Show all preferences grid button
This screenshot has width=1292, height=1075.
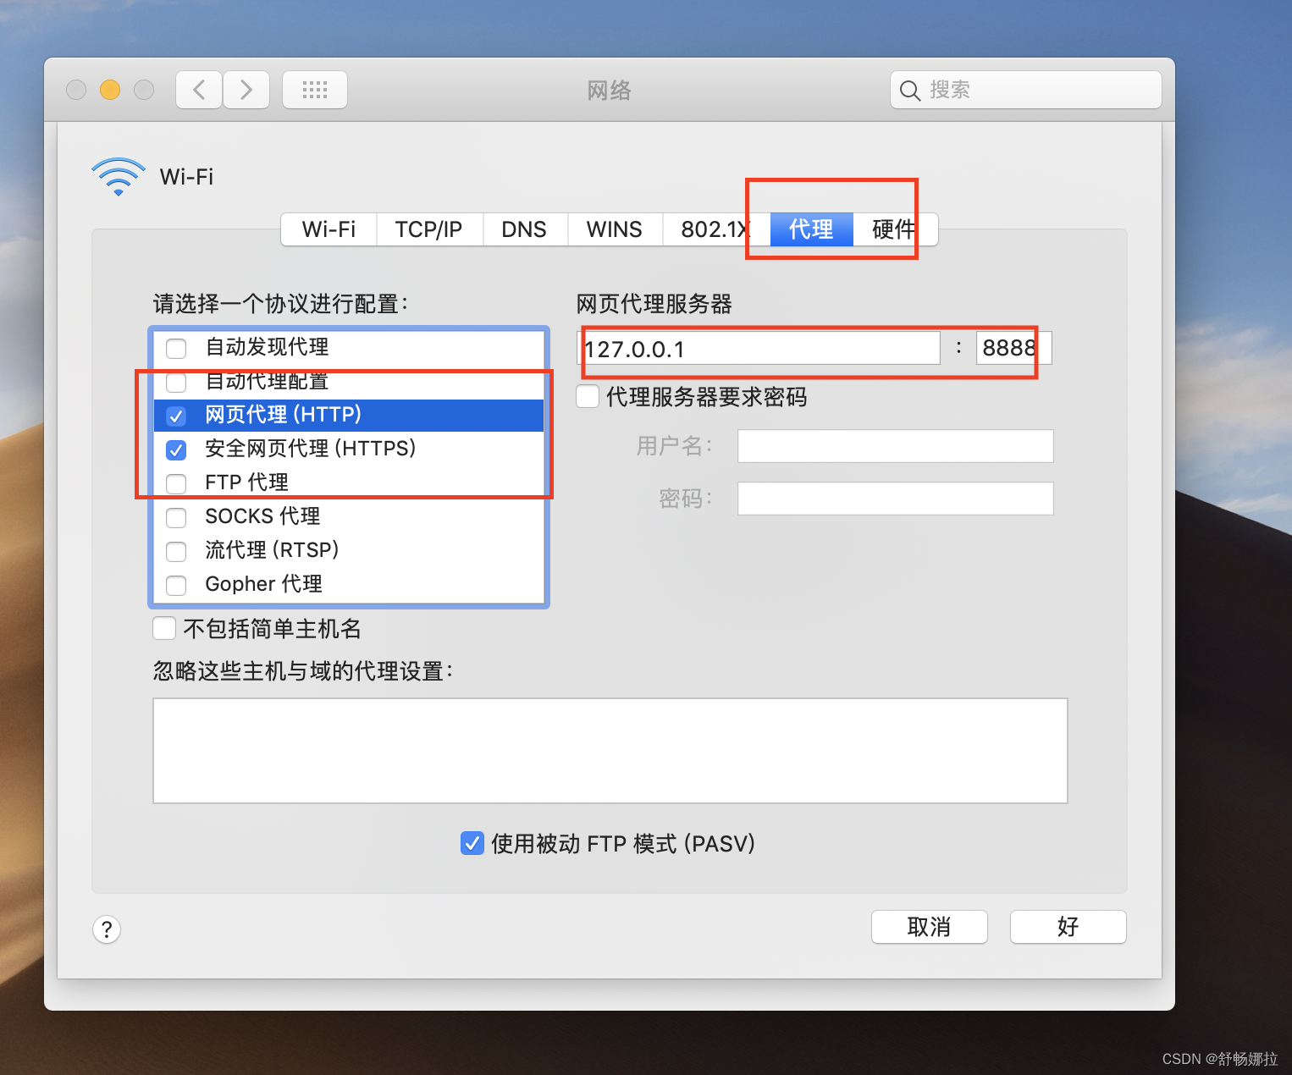point(315,90)
